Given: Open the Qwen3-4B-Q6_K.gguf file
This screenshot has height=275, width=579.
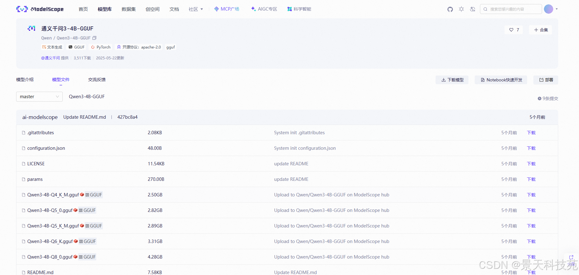Looking at the screenshot, I should tap(50, 241).
